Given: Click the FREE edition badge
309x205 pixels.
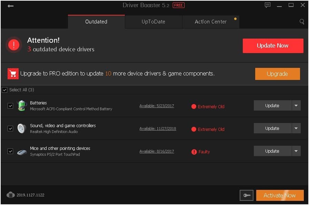Looking at the screenshot, I should [178, 5].
